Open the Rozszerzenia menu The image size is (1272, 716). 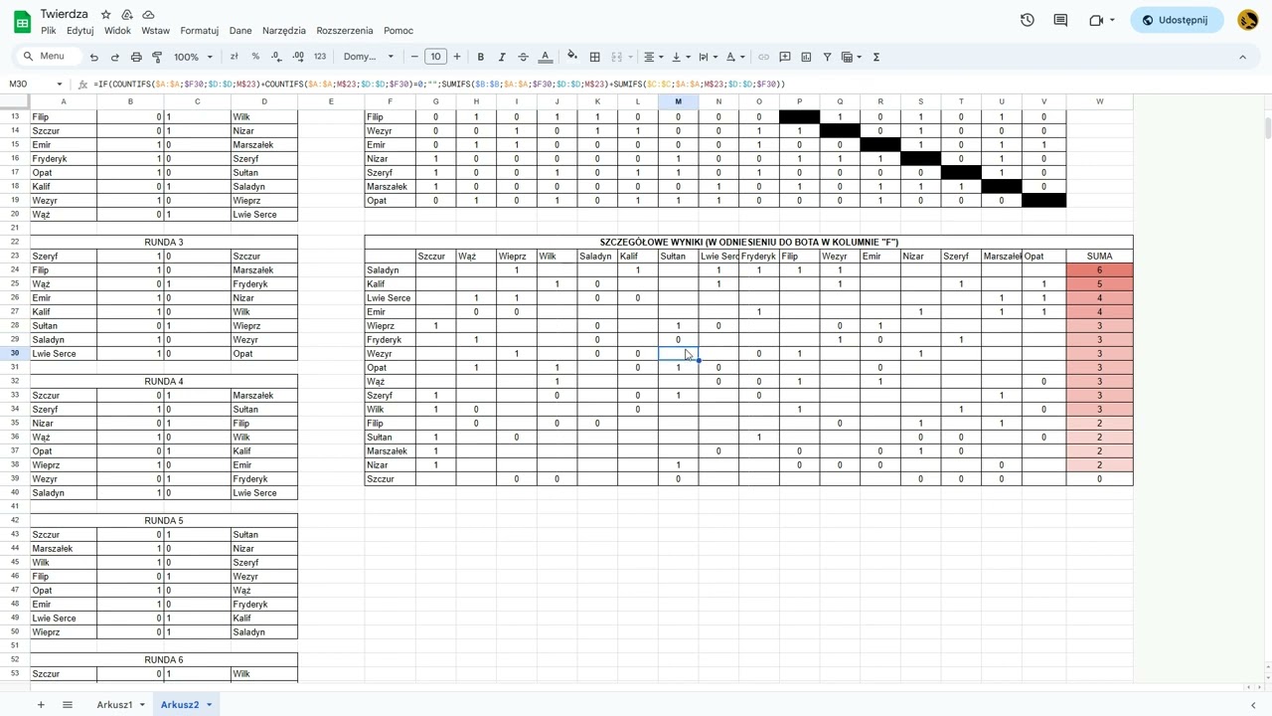(345, 31)
